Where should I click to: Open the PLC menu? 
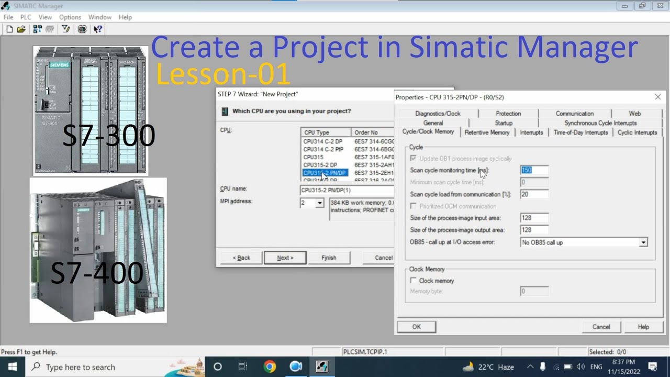(x=26, y=17)
